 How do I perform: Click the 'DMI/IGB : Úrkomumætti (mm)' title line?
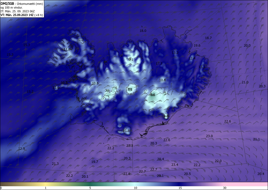click(x=22, y=4)
